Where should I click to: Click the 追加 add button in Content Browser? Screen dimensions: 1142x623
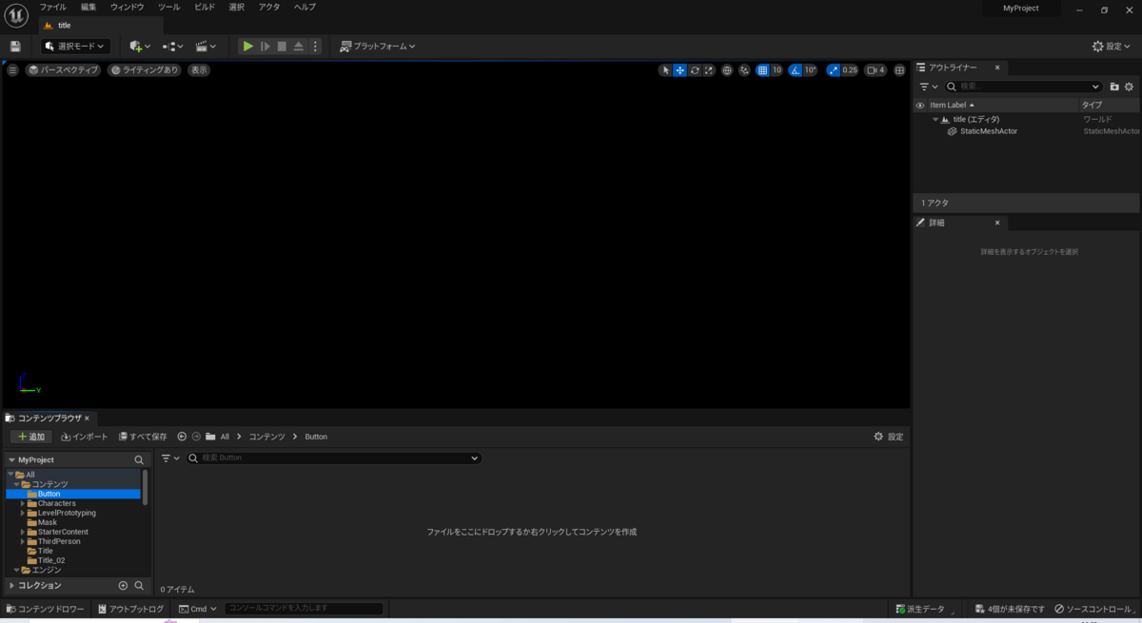click(31, 437)
